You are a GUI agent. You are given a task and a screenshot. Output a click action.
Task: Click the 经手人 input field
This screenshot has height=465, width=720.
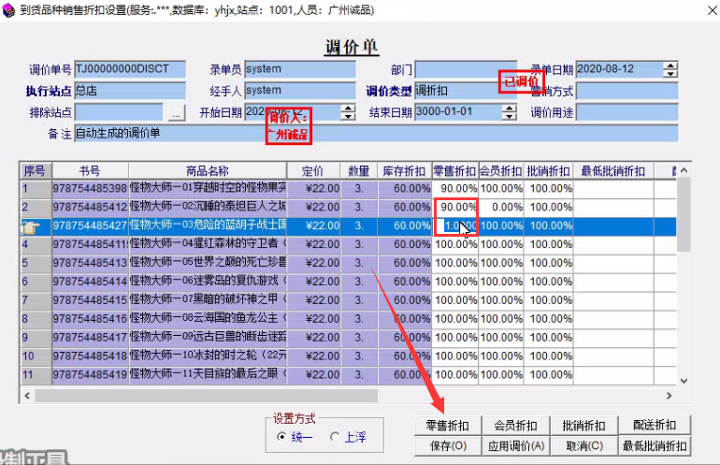(x=300, y=91)
